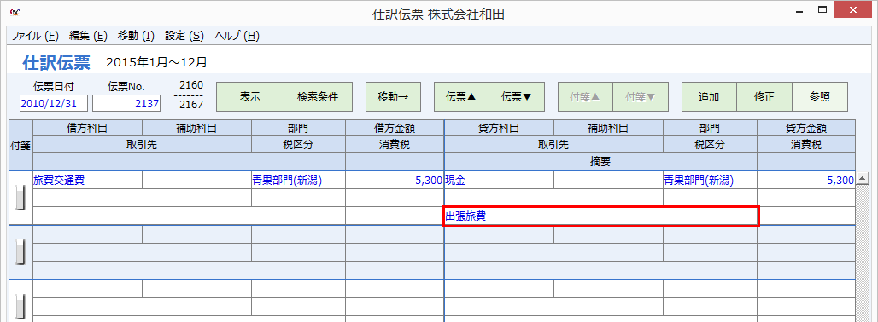Click the application icon in title bar

pyautogui.click(x=15, y=11)
